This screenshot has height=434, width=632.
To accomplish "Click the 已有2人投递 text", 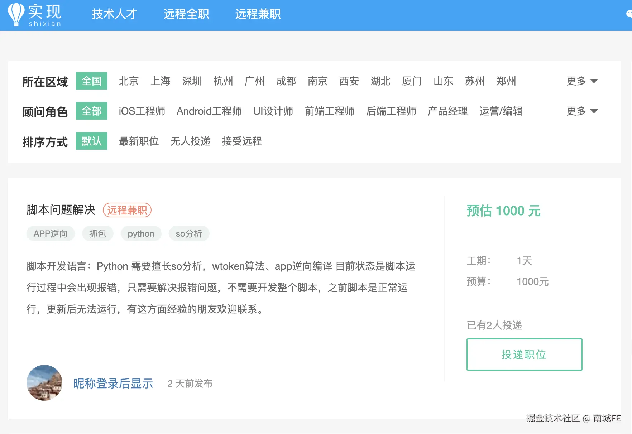I will 494,325.
